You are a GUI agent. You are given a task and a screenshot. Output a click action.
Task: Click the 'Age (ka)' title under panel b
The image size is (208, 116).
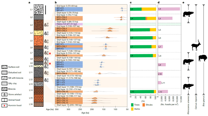85,113
